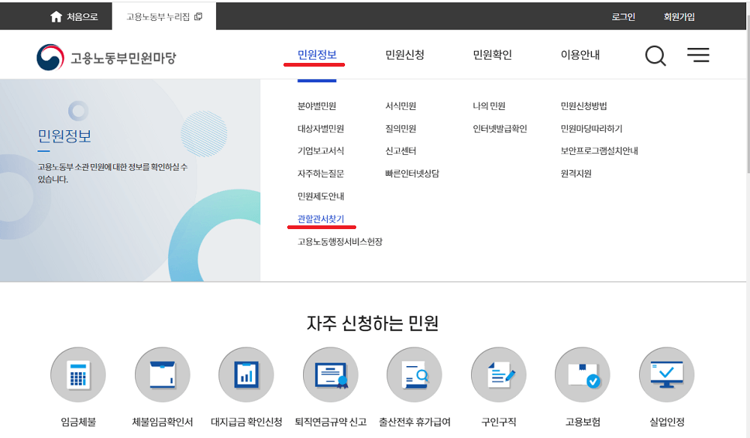Open 고용보험 via the checked box icon

pos(582,374)
